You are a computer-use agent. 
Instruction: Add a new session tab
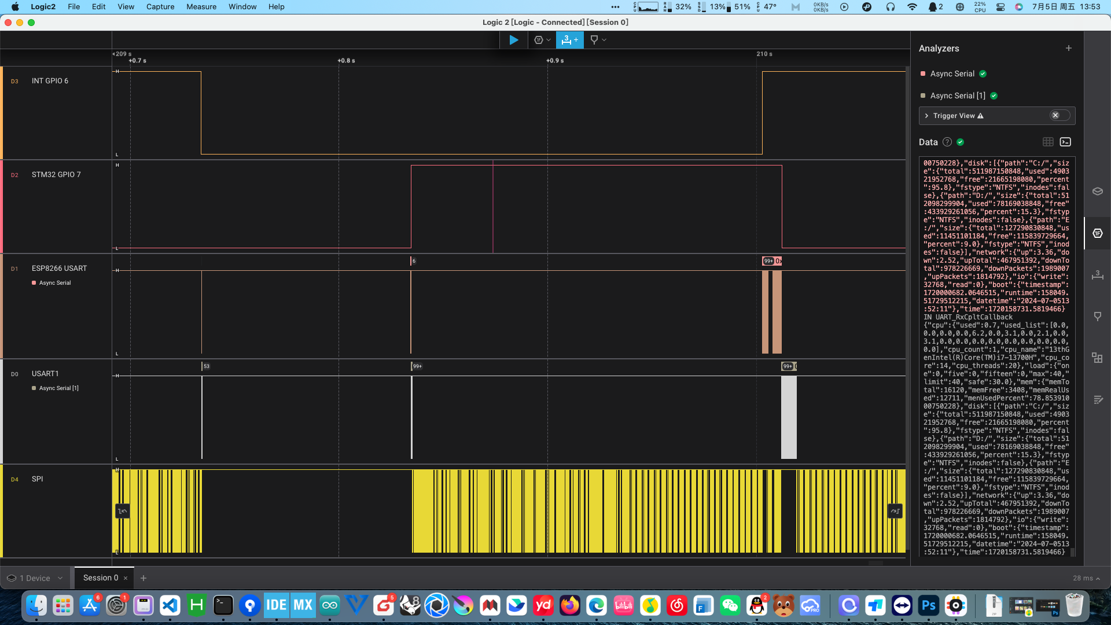[x=144, y=578]
